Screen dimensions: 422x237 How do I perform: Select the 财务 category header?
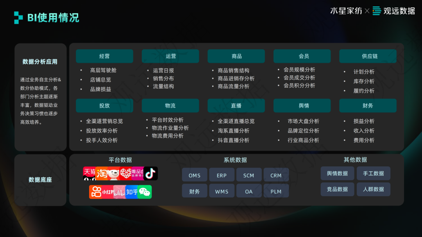[x=368, y=105]
